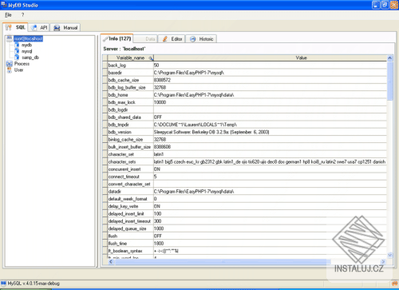Click the samp_db database icon
Screen dimensions: 399x290
click(17, 58)
